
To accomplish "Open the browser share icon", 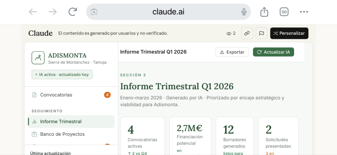I will (264, 12).
